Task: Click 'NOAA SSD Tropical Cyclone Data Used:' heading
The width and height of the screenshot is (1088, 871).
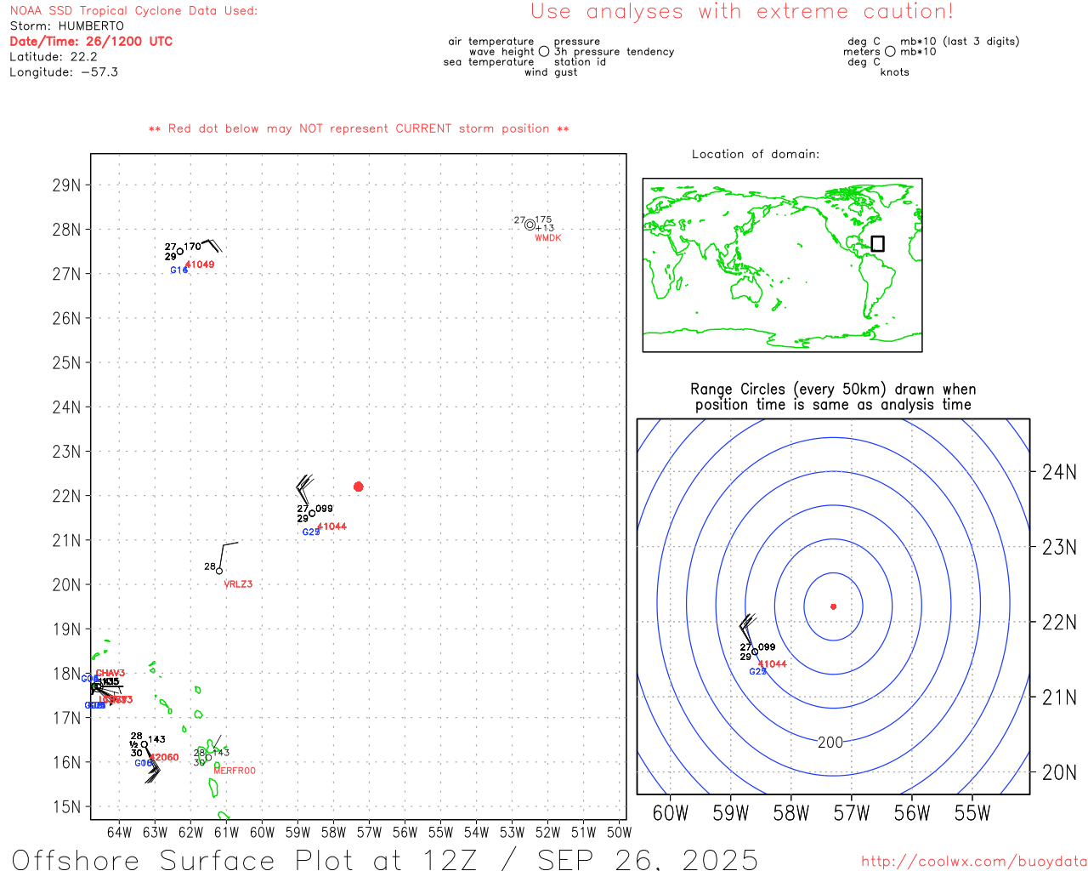Action: 133,11
